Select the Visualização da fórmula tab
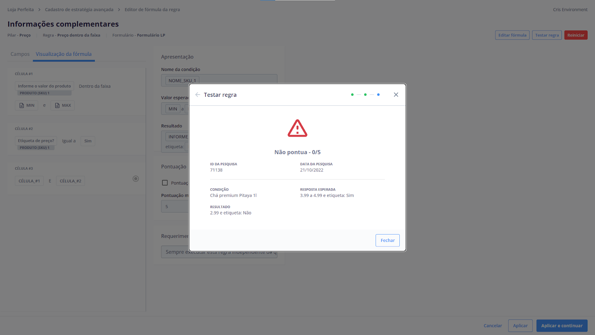Viewport: 595px width, 335px height. [64, 54]
